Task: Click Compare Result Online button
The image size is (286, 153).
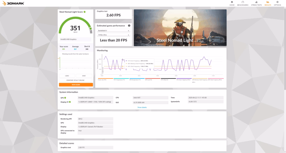Action: click(76, 80)
